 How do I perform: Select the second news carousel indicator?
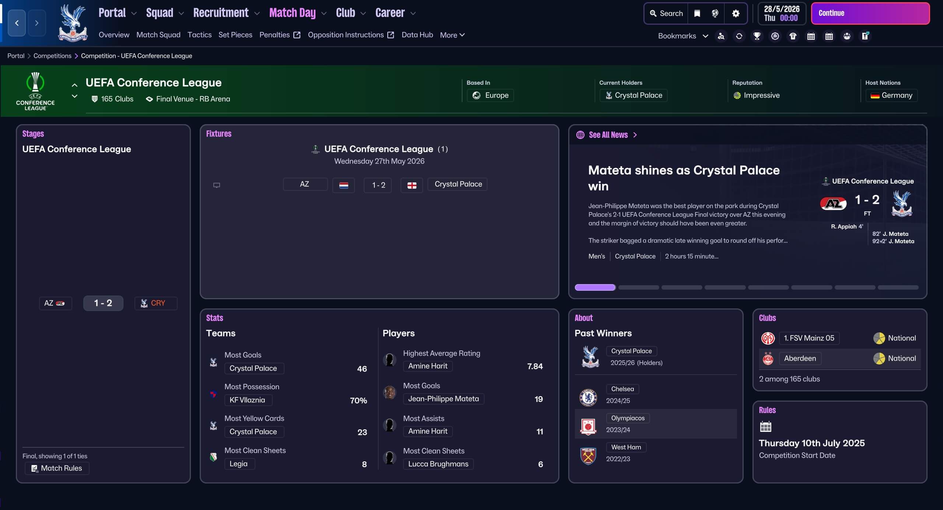point(639,287)
